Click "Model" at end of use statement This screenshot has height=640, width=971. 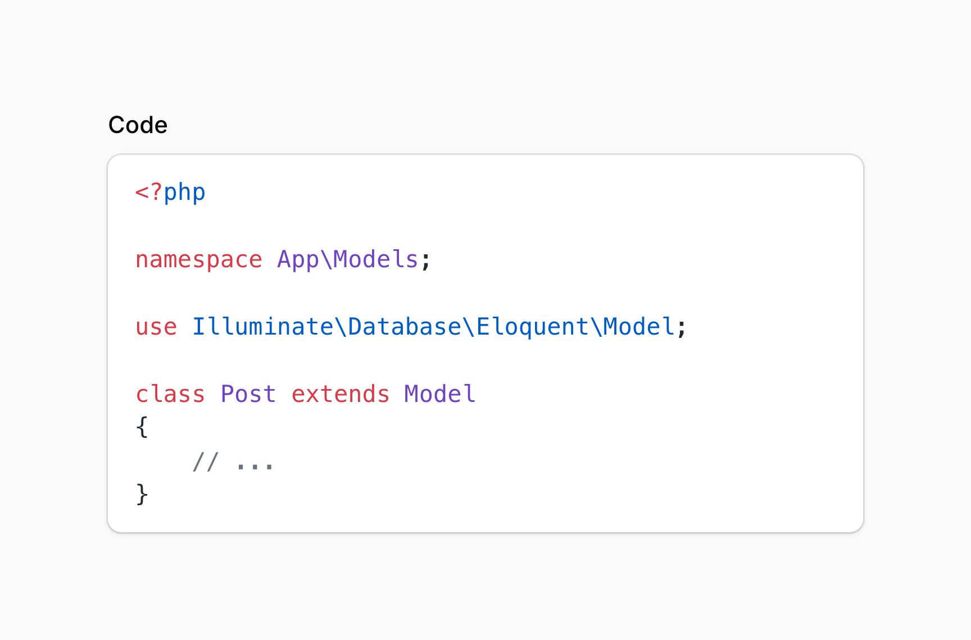638,327
